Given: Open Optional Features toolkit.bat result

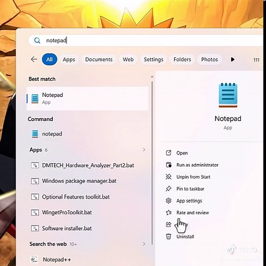Looking at the screenshot, I should pos(87,197).
